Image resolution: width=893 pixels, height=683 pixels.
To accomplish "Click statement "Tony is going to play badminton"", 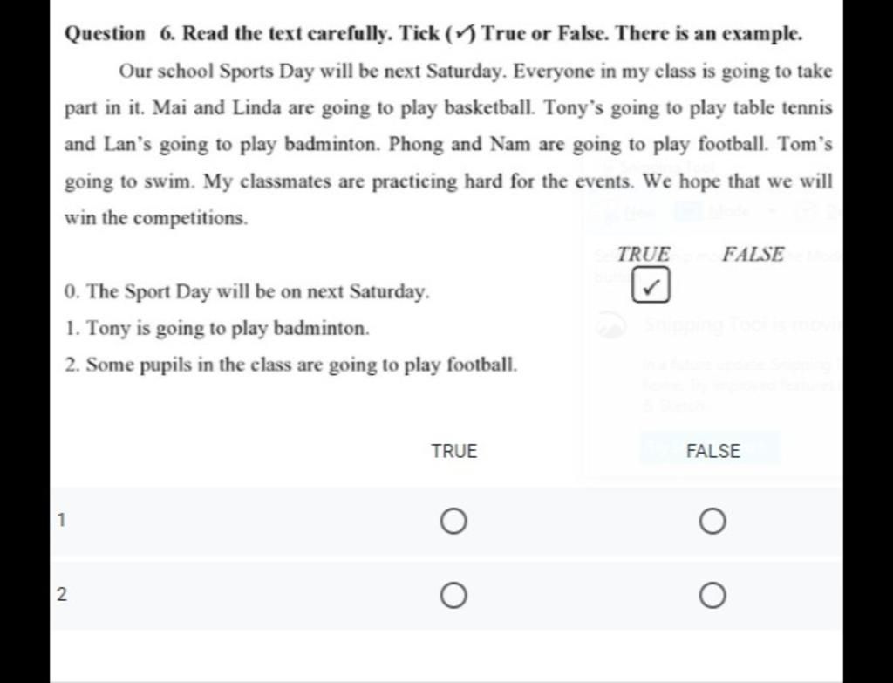I will 217,329.
